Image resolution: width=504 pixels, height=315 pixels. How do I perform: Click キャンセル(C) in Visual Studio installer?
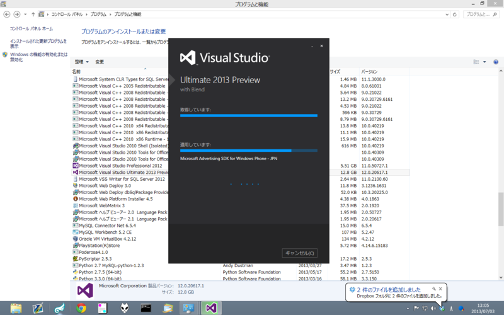(300, 253)
